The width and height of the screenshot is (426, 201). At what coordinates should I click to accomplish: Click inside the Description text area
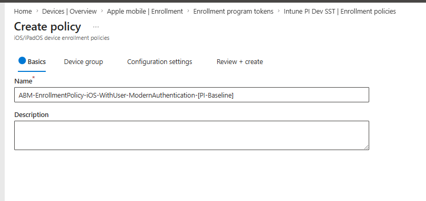tap(191, 135)
